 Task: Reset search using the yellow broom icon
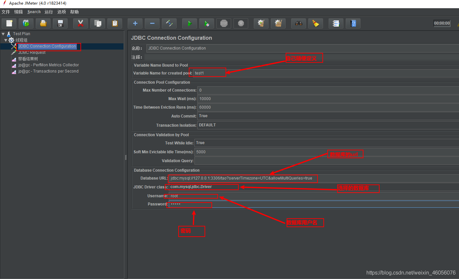pyautogui.click(x=316, y=23)
